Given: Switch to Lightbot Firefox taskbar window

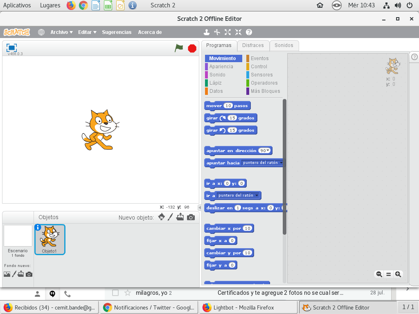Looking at the screenshot, I should [x=248, y=307].
